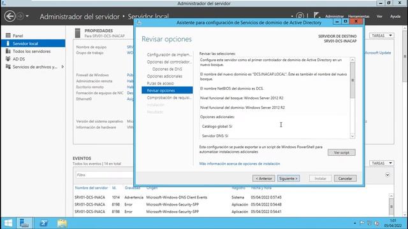Open the notifications flag icon

pos(316,15)
